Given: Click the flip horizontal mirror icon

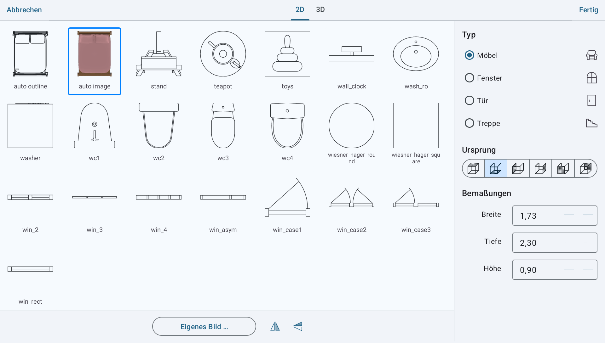Looking at the screenshot, I should pyautogui.click(x=275, y=326).
